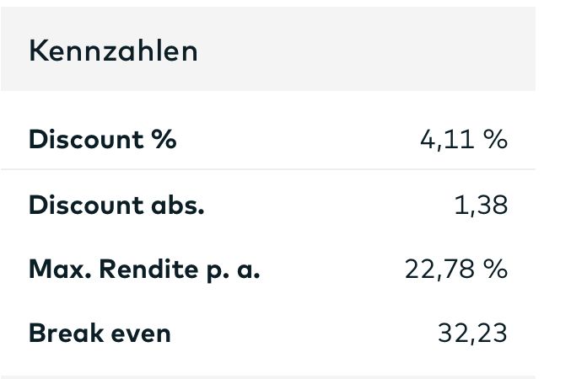571x379 pixels.
Task: Click the word "Rendite" in third row
Action: tap(146, 270)
